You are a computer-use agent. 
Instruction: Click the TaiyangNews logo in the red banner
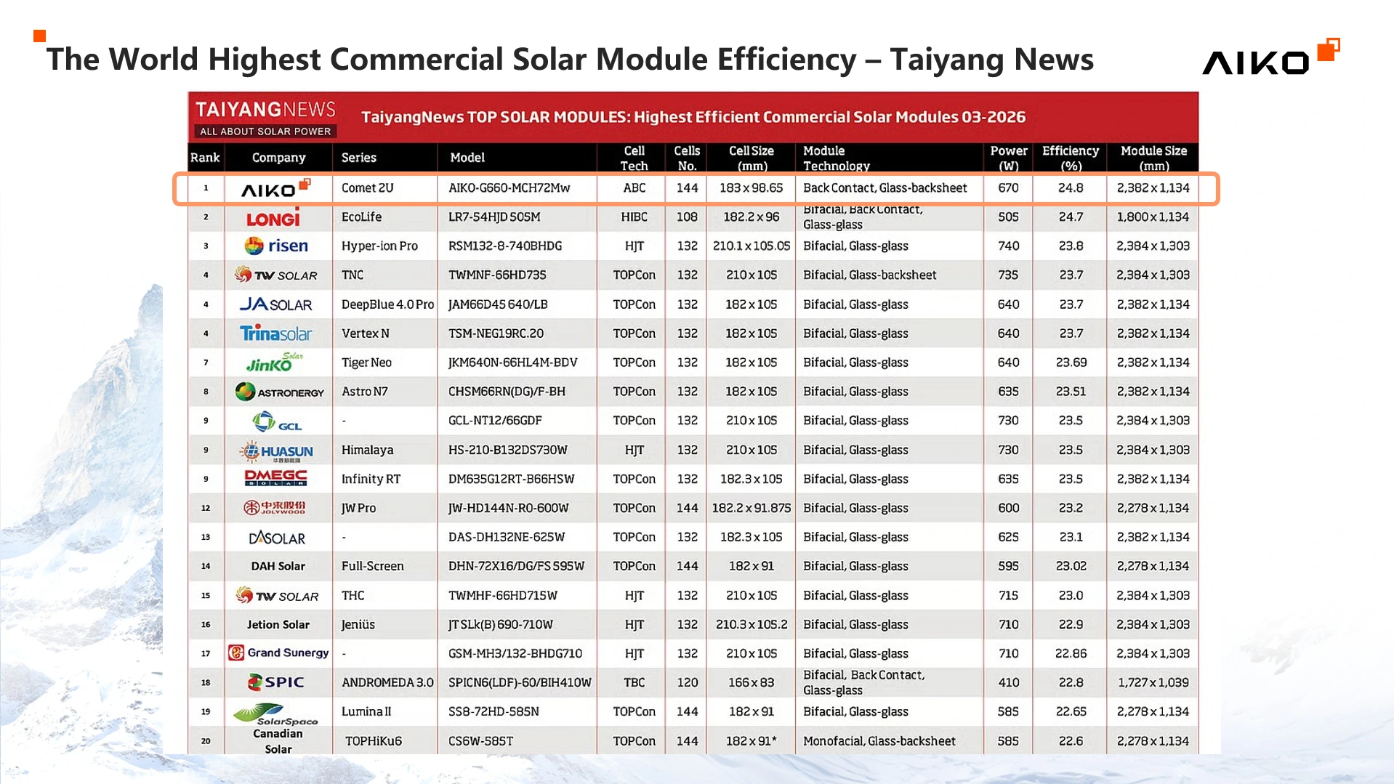265,118
